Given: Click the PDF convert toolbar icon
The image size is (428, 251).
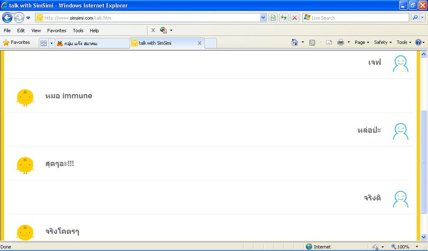Looking at the screenshot, I should click(163, 30).
